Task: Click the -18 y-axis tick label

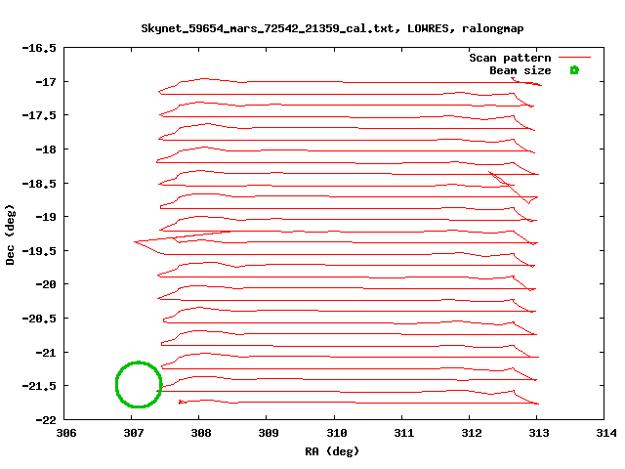Action: (46, 149)
